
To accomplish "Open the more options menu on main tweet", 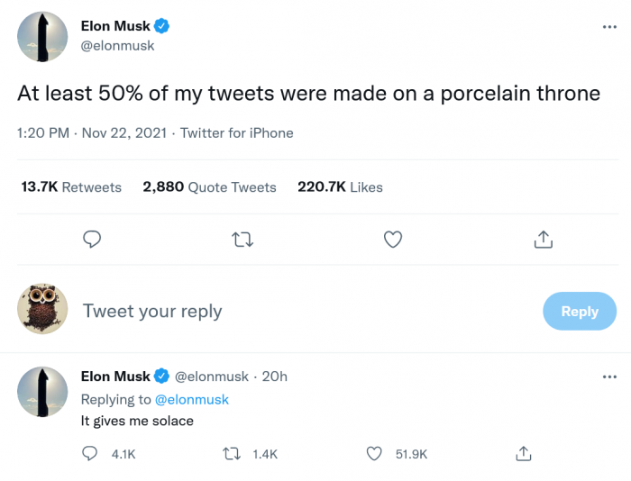I will pos(609,27).
